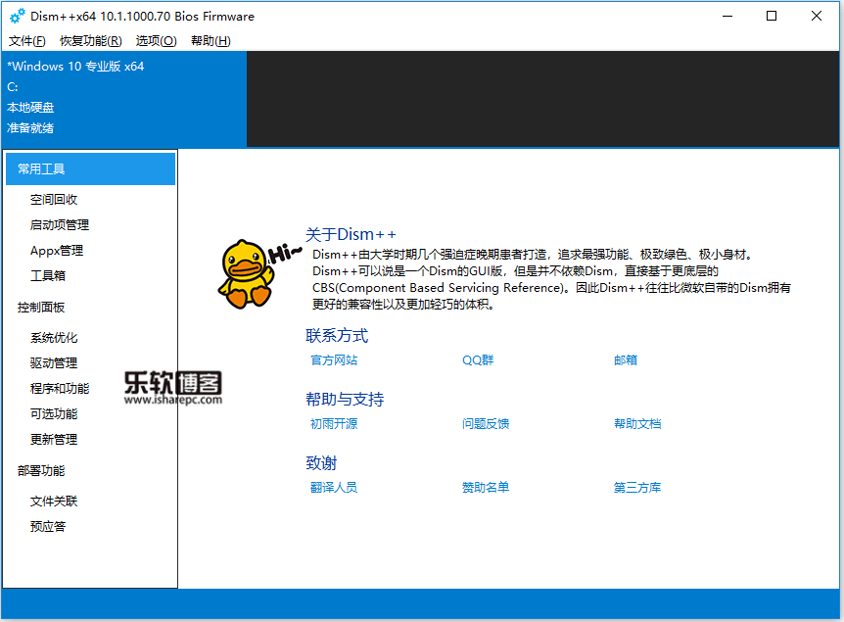Open 系统优化 in the sidebar
The height and width of the screenshot is (622, 844).
pyautogui.click(x=54, y=338)
